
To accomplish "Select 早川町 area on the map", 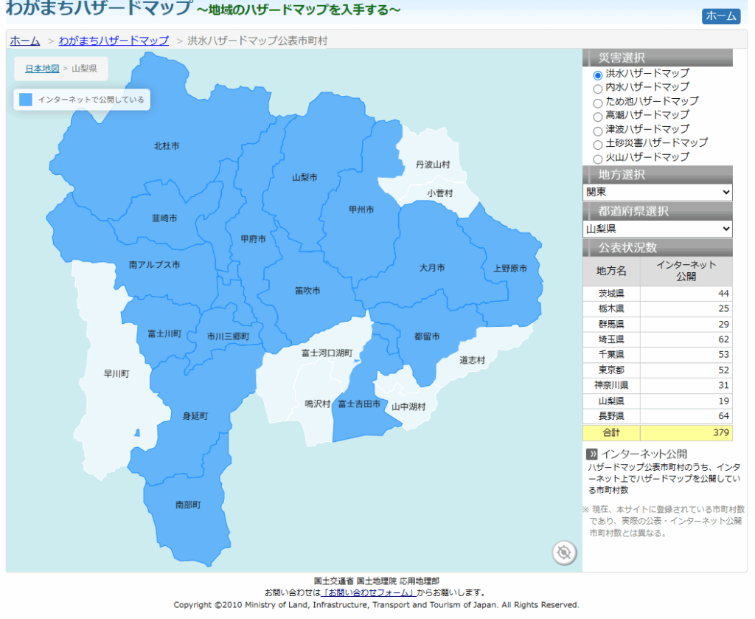I will tap(116, 374).
